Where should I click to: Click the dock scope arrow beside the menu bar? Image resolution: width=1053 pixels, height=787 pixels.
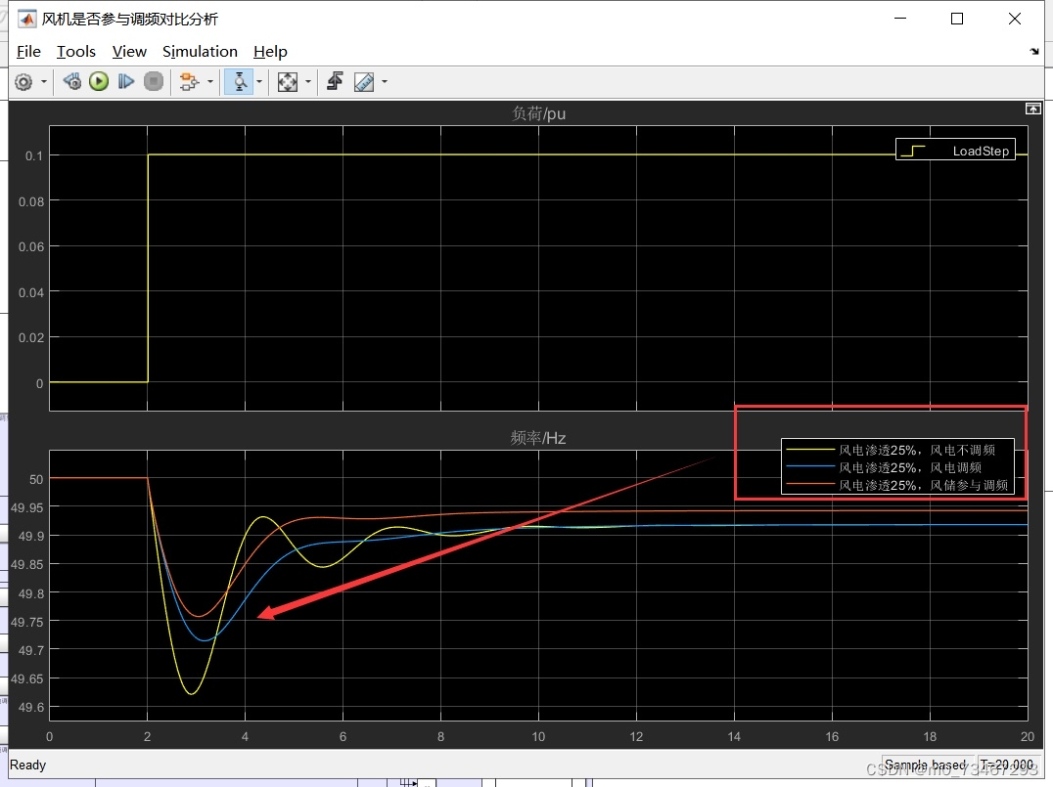pos(1034,52)
